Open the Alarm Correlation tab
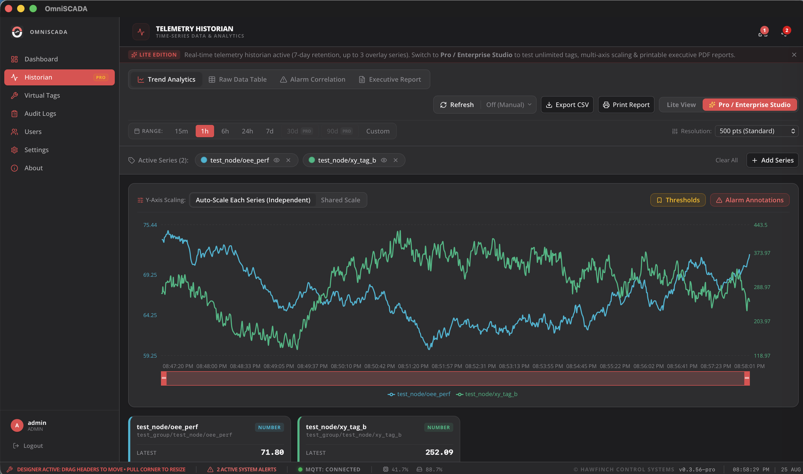Screen dimensions: 803x474 pos(313,79)
